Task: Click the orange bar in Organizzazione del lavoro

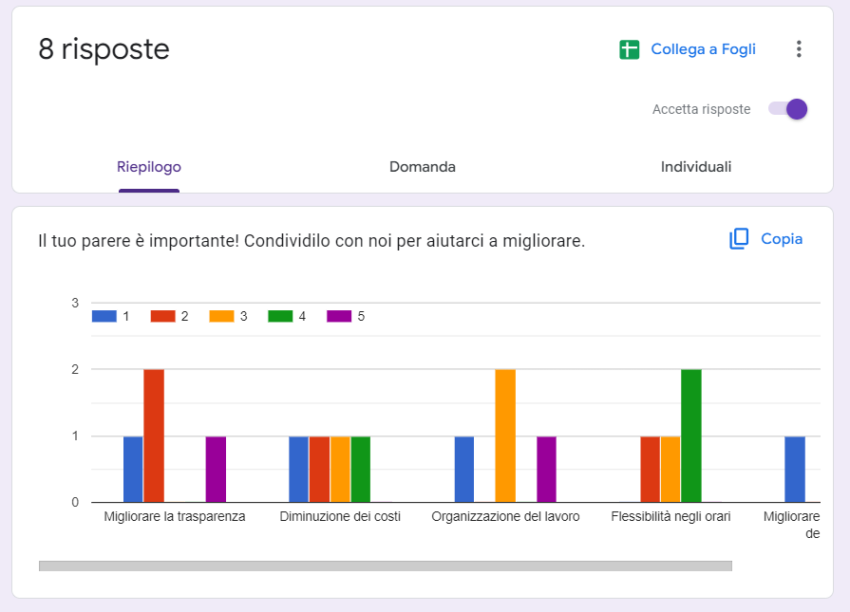Action: point(505,436)
